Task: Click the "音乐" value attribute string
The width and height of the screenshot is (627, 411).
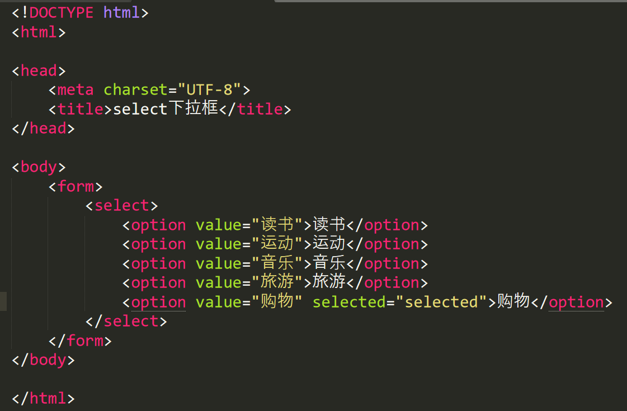Action: tap(277, 263)
